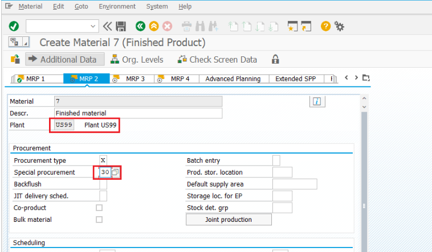The width and height of the screenshot is (432, 252).
Task: Click the green Enter checkmark icon
Action: pyautogui.click(x=14, y=26)
